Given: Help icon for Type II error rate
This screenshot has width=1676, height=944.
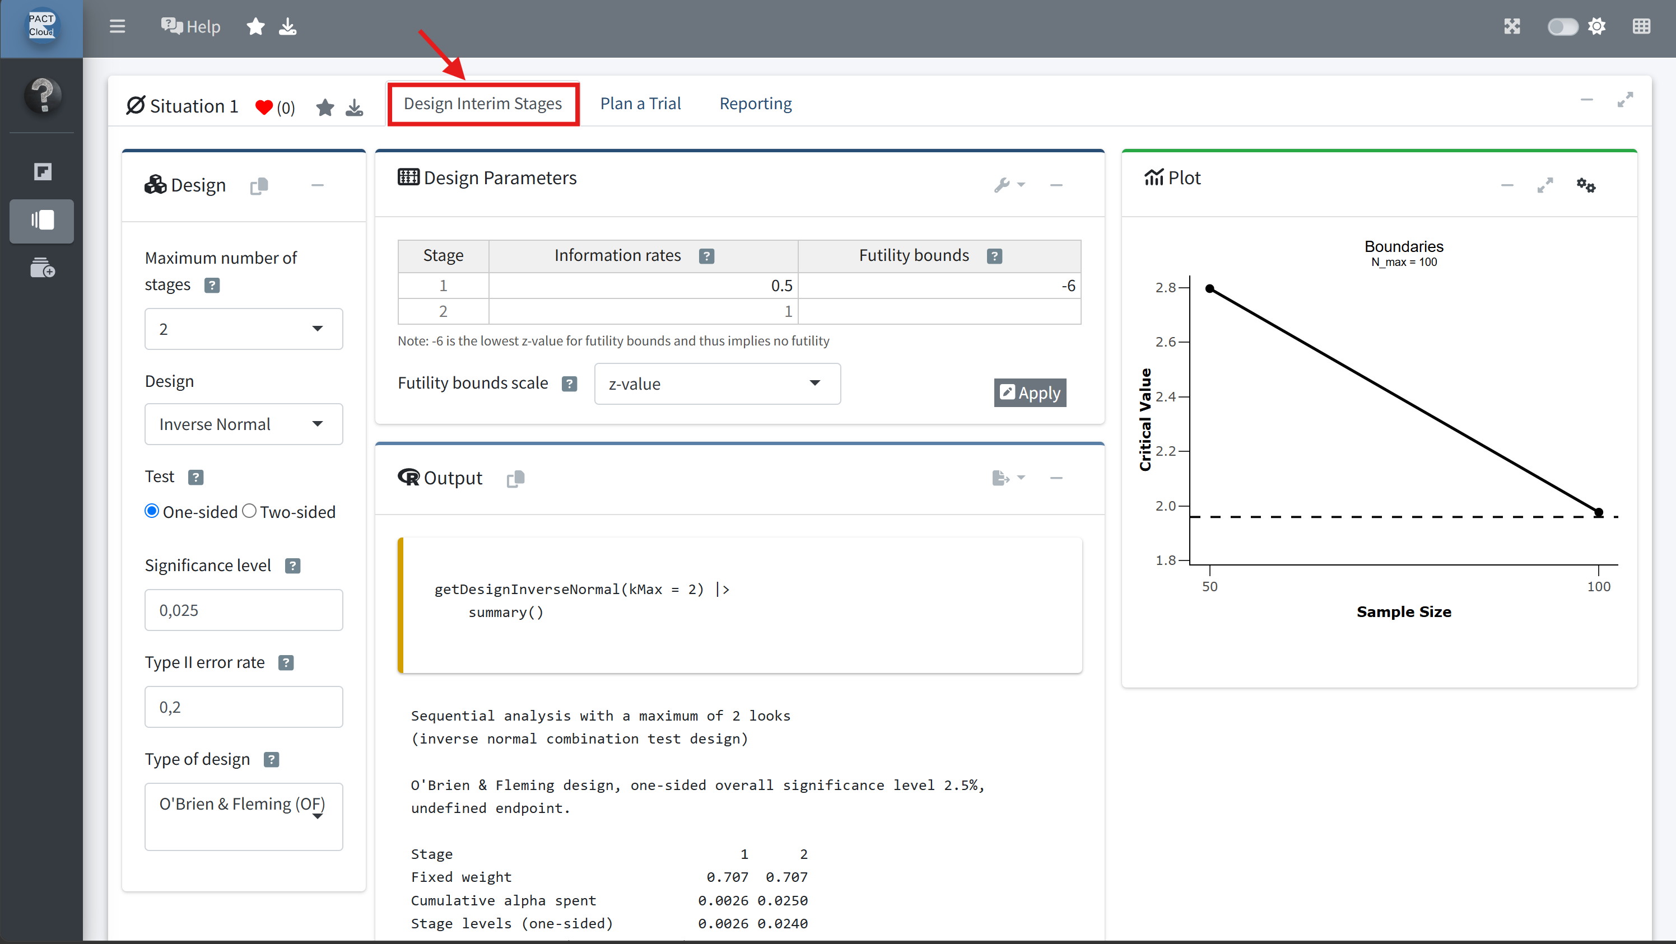Looking at the screenshot, I should pyautogui.click(x=286, y=662).
